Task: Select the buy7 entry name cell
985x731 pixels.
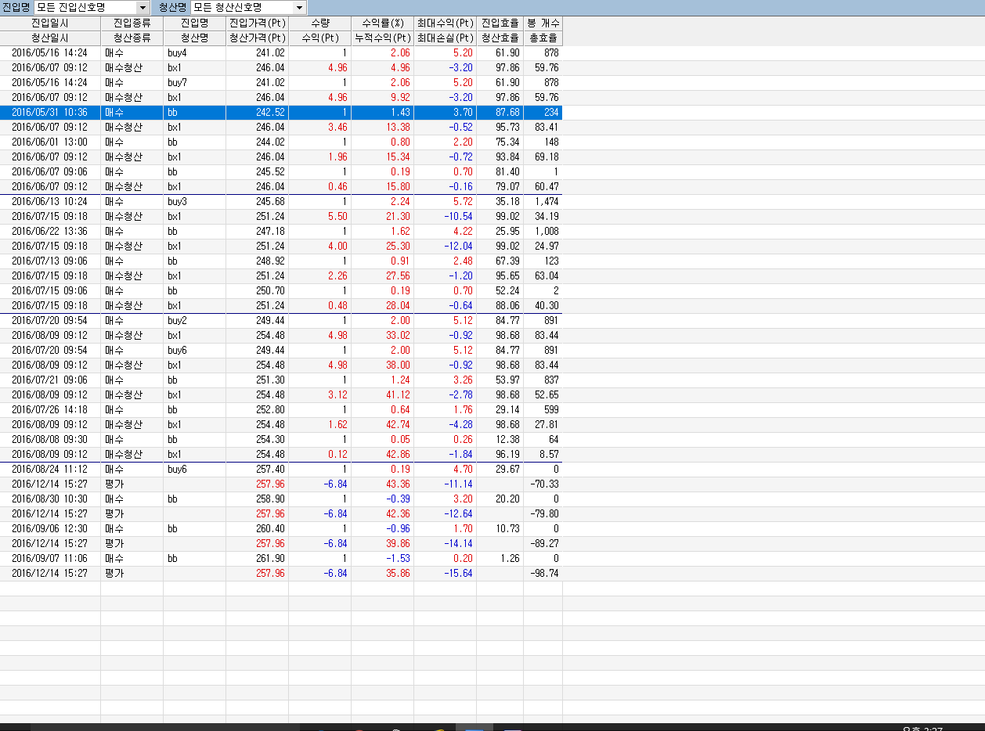Action: (194, 82)
